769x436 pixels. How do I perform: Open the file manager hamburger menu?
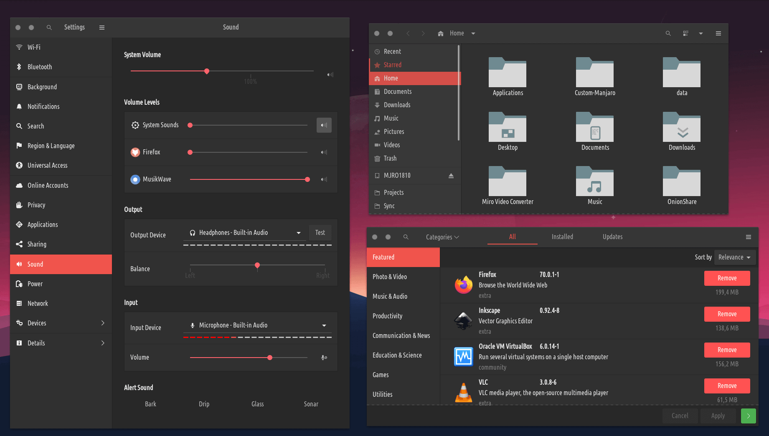[x=718, y=33]
